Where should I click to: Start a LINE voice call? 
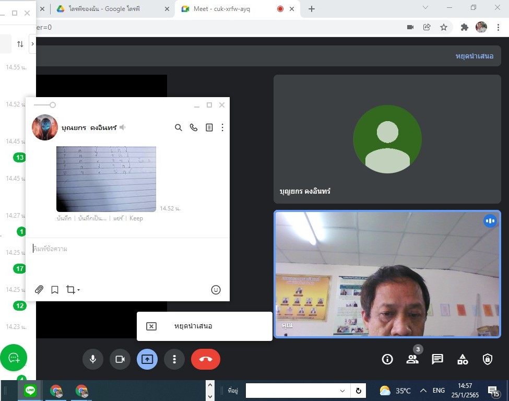point(194,127)
